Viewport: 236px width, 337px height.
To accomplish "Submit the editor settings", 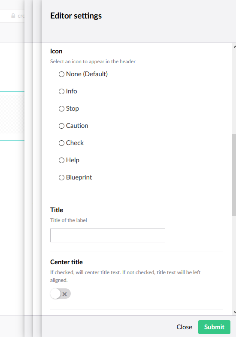I will [214, 327].
